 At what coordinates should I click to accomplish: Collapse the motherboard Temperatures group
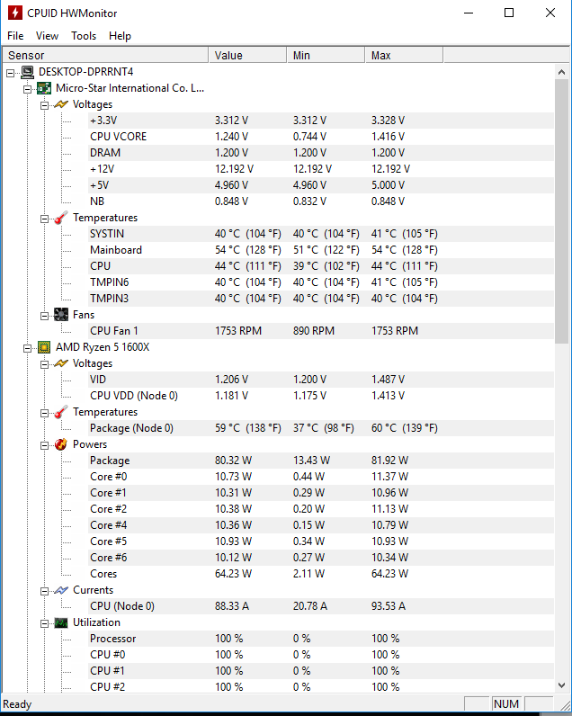tap(44, 219)
